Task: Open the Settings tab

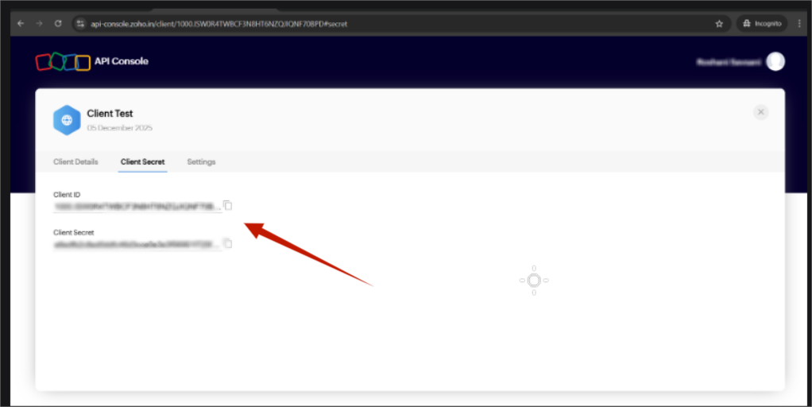Action: pyautogui.click(x=201, y=162)
